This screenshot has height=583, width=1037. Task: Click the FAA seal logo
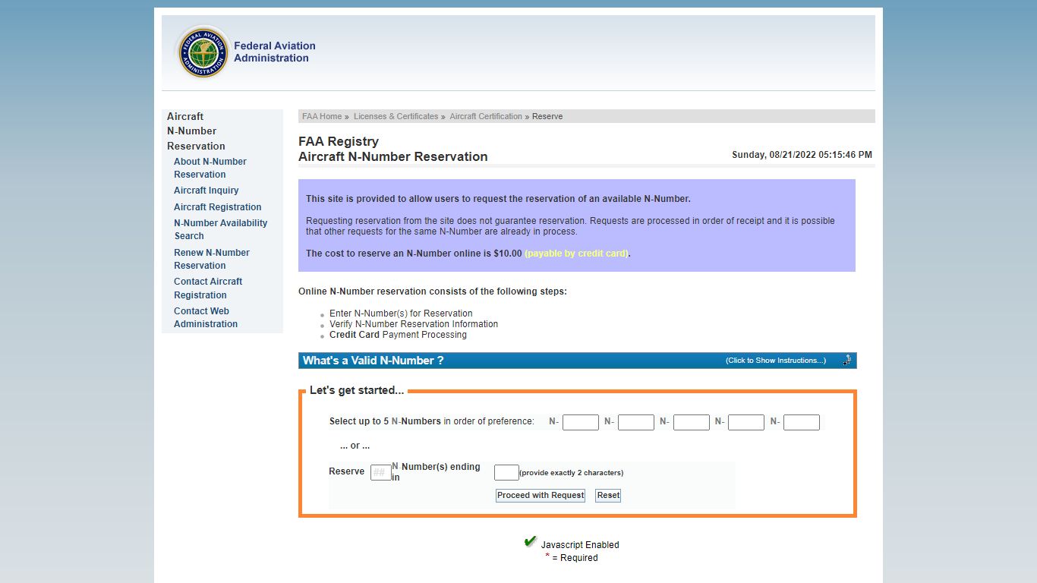click(x=203, y=52)
